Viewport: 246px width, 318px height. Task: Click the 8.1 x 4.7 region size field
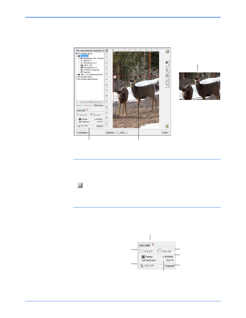pyautogui.click(x=98, y=115)
